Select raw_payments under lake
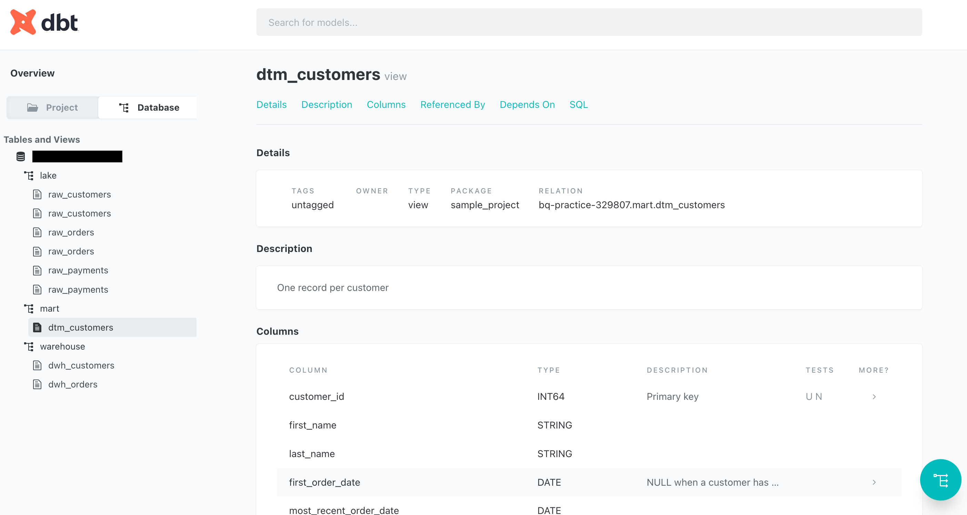967x515 pixels. coord(78,270)
